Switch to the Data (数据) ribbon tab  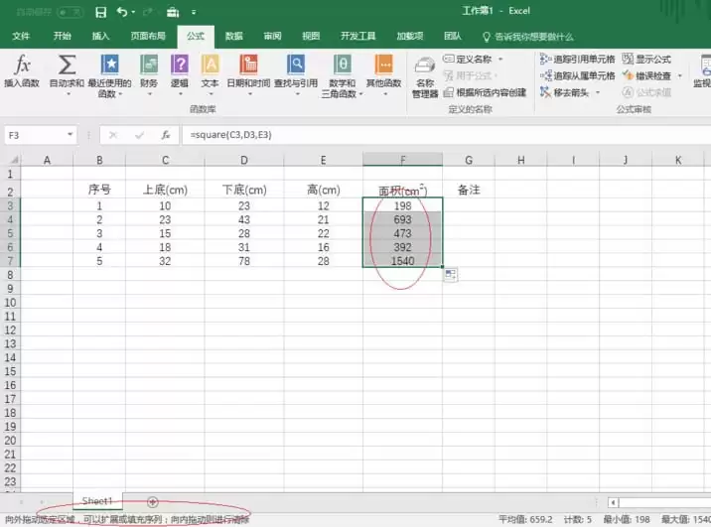point(234,37)
